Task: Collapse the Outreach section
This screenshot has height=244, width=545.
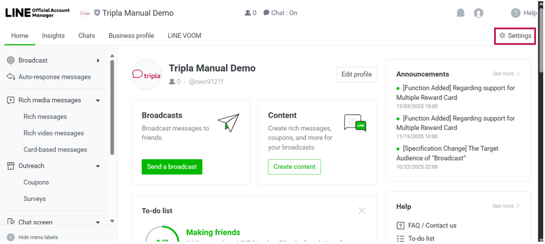Action: [x=98, y=166]
